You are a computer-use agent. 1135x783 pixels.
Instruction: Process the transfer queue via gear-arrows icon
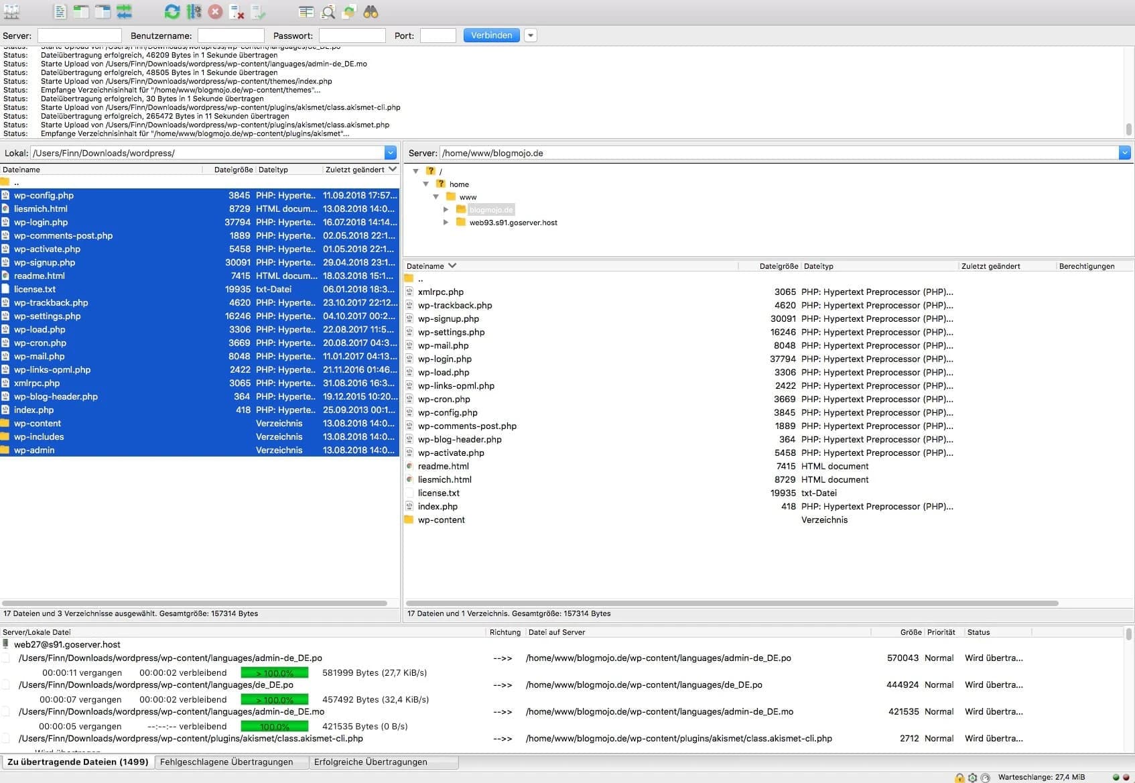pos(194,11)
